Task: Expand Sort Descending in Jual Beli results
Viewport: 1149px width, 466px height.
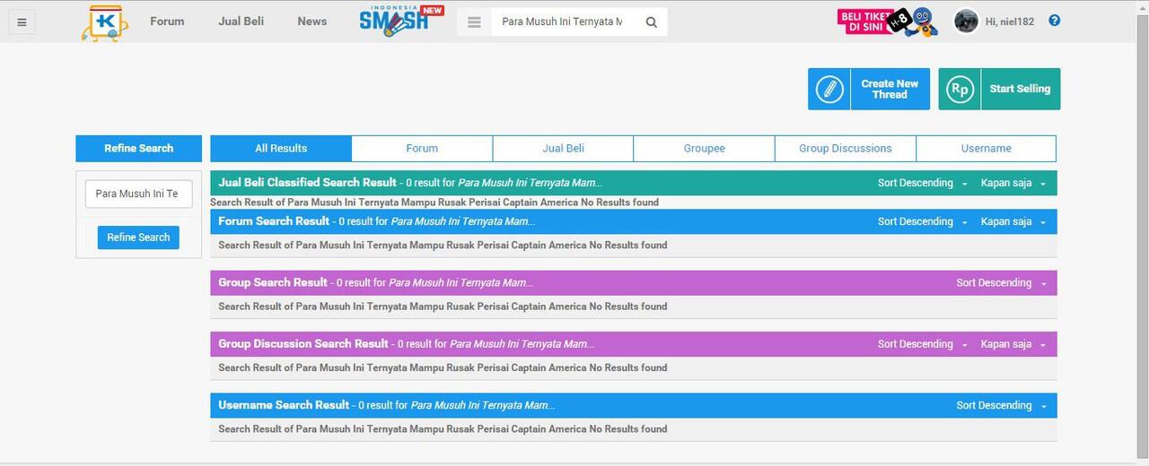Action: pos(922,183)
